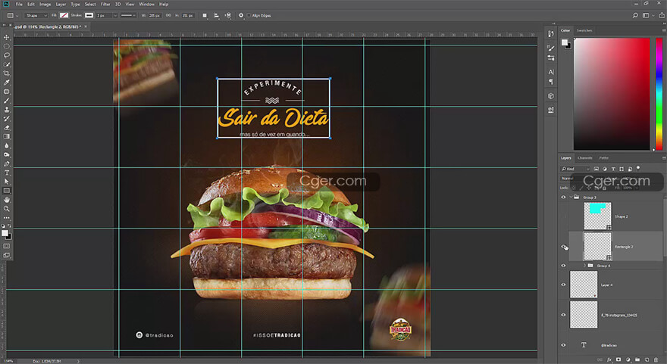This screenshot has height=364, width=667.
Task: Select the Lasso tool
Action: 6,56
